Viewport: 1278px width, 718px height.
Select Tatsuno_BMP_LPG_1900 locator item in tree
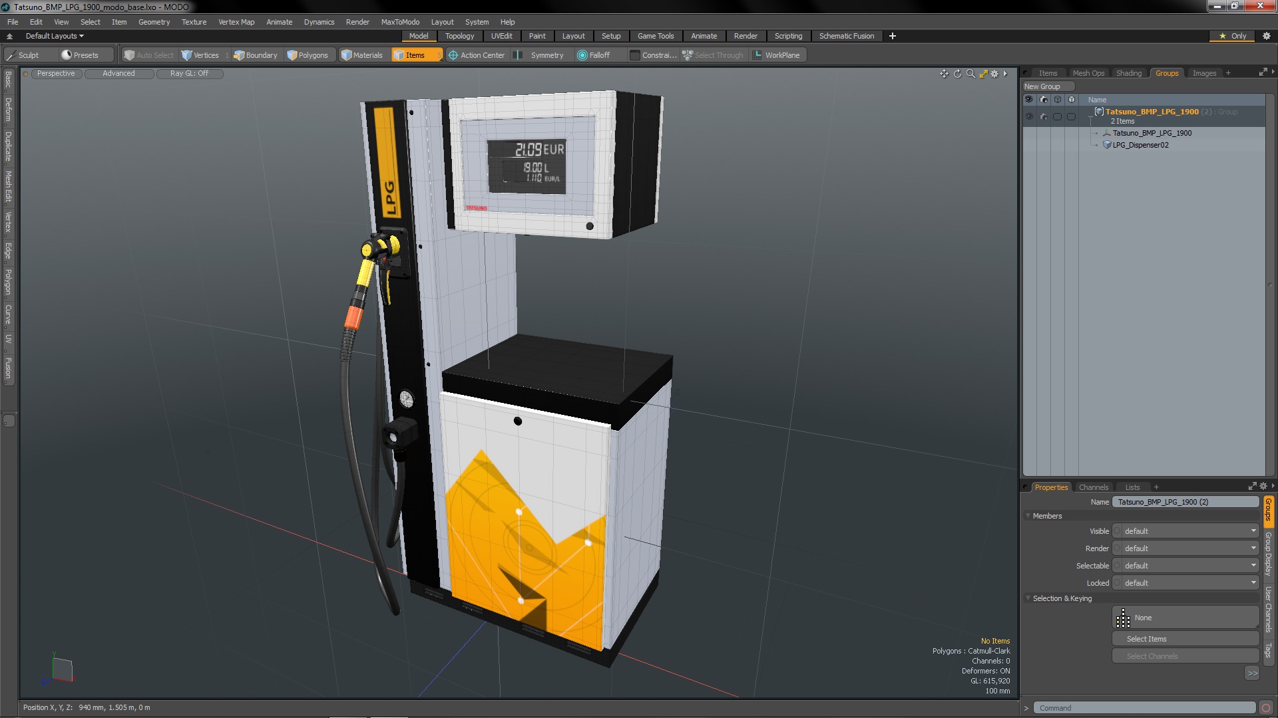[x=1152, y=133]
